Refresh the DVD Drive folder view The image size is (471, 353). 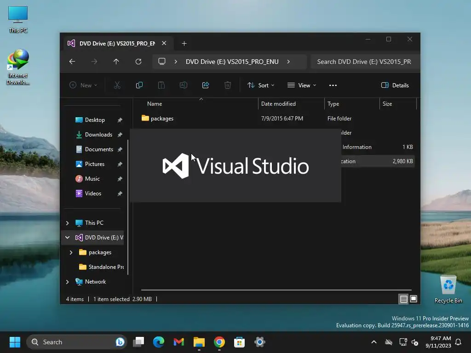pyautogui.click(x=138, y=62)
